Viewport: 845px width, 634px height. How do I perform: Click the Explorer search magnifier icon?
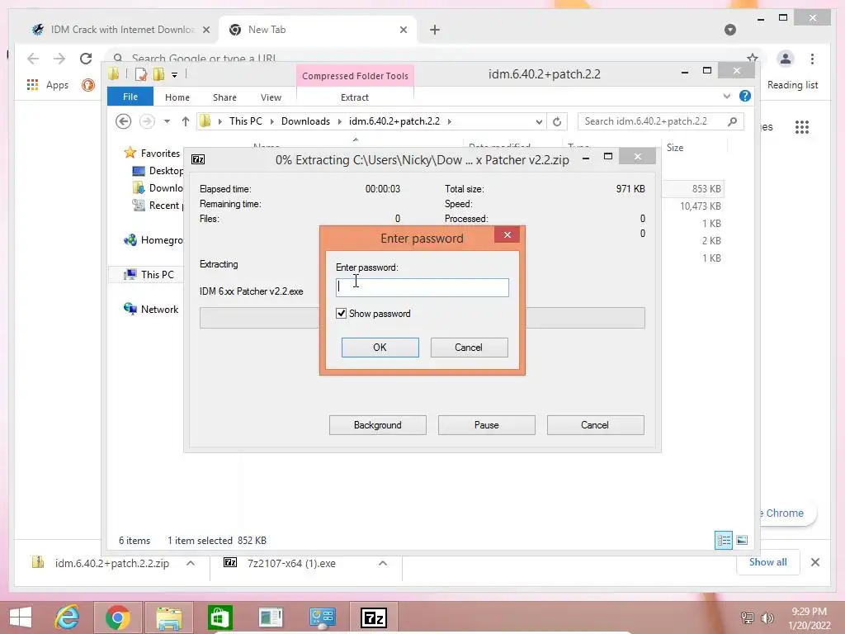pyautogui.click(x=732, y=121)
